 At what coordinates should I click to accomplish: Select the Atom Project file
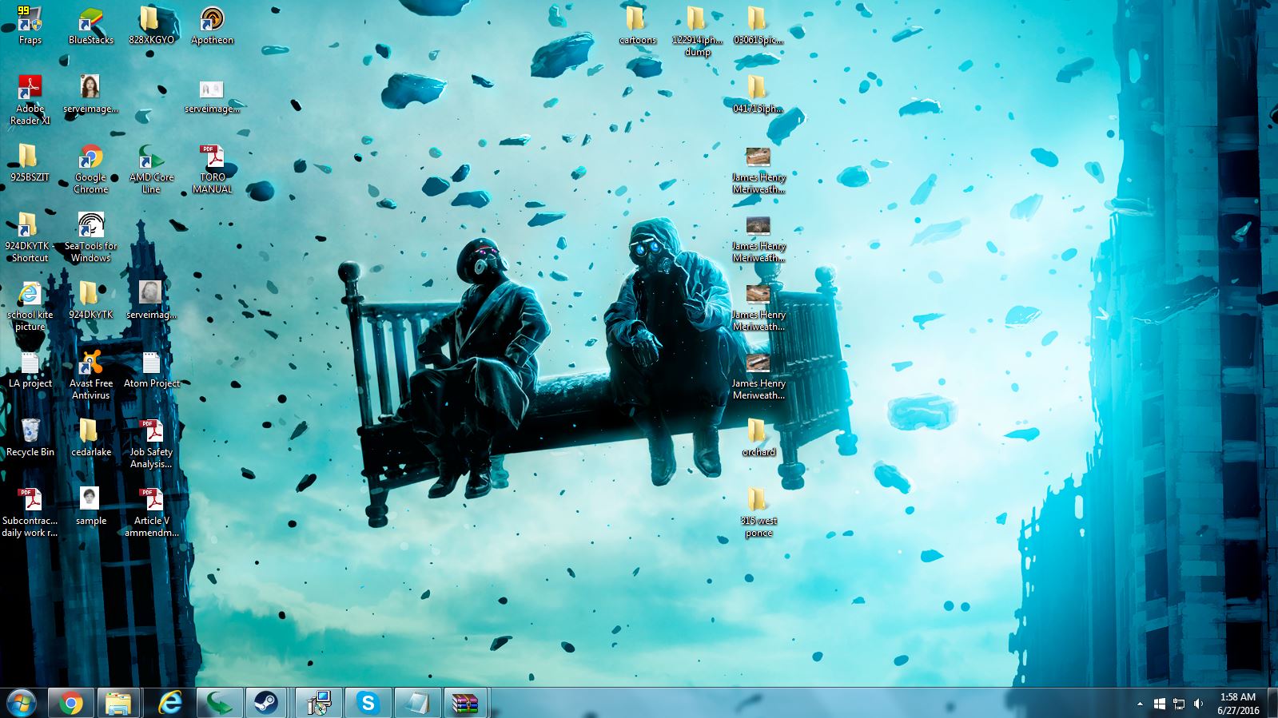click(151, 370)
